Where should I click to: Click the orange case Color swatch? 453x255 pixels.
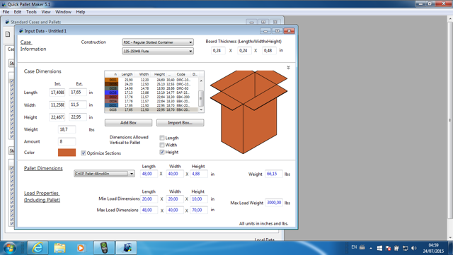67,153
